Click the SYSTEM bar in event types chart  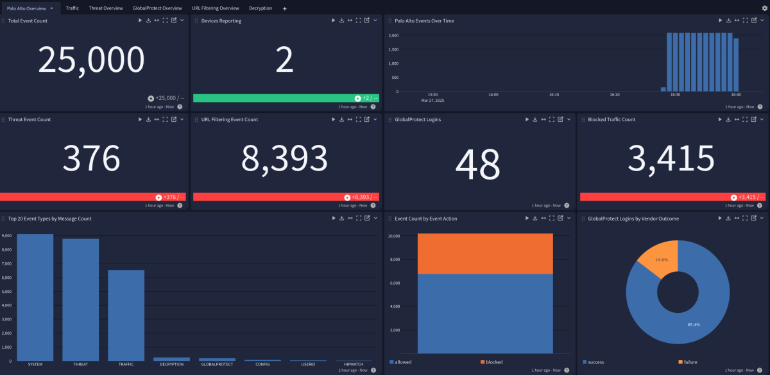[35, 297]
